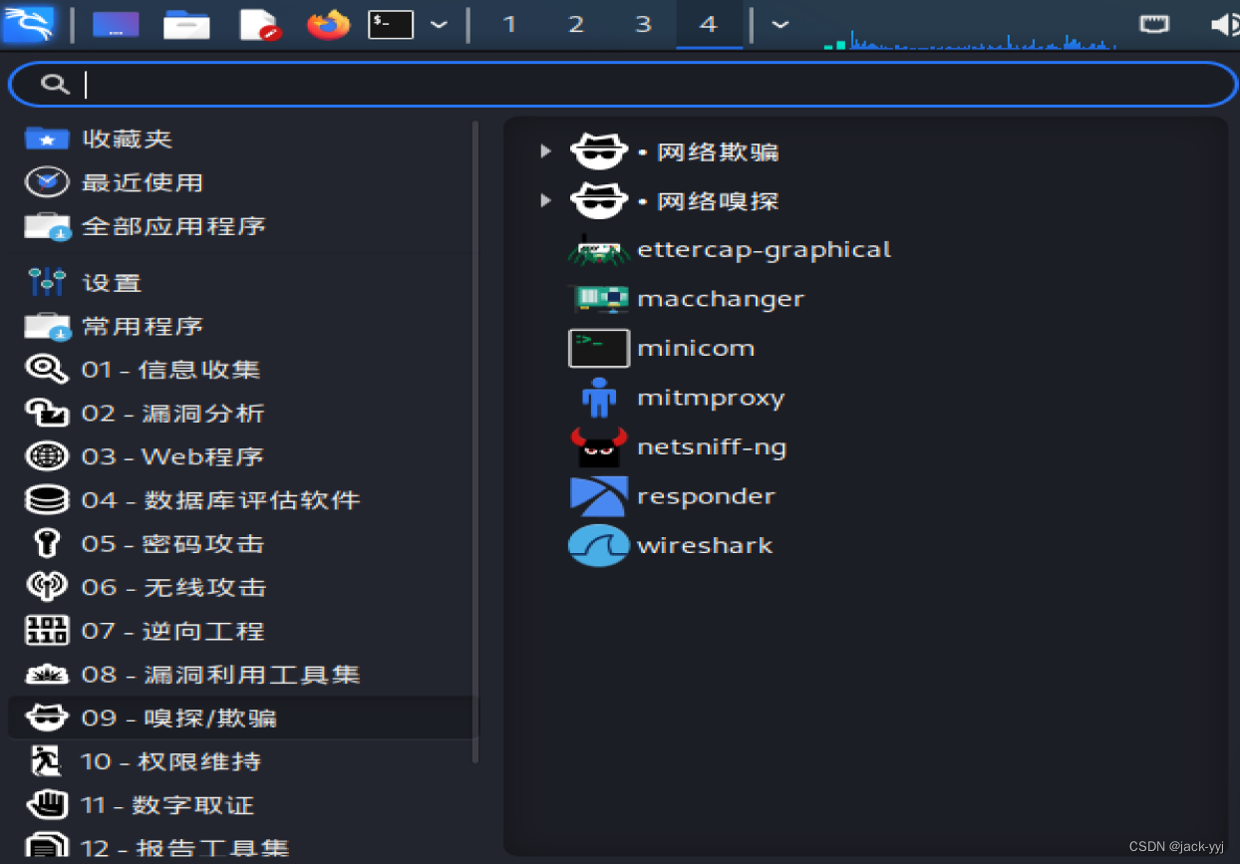The image size is (1240, 864).
Task: Open the 常用程序 category
Action: [239, 326]
